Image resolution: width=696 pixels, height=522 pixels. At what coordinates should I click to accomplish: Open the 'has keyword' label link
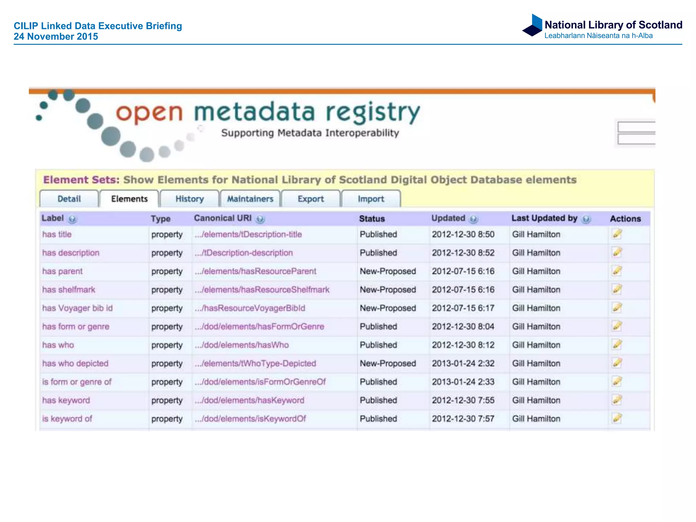(66, 400)
